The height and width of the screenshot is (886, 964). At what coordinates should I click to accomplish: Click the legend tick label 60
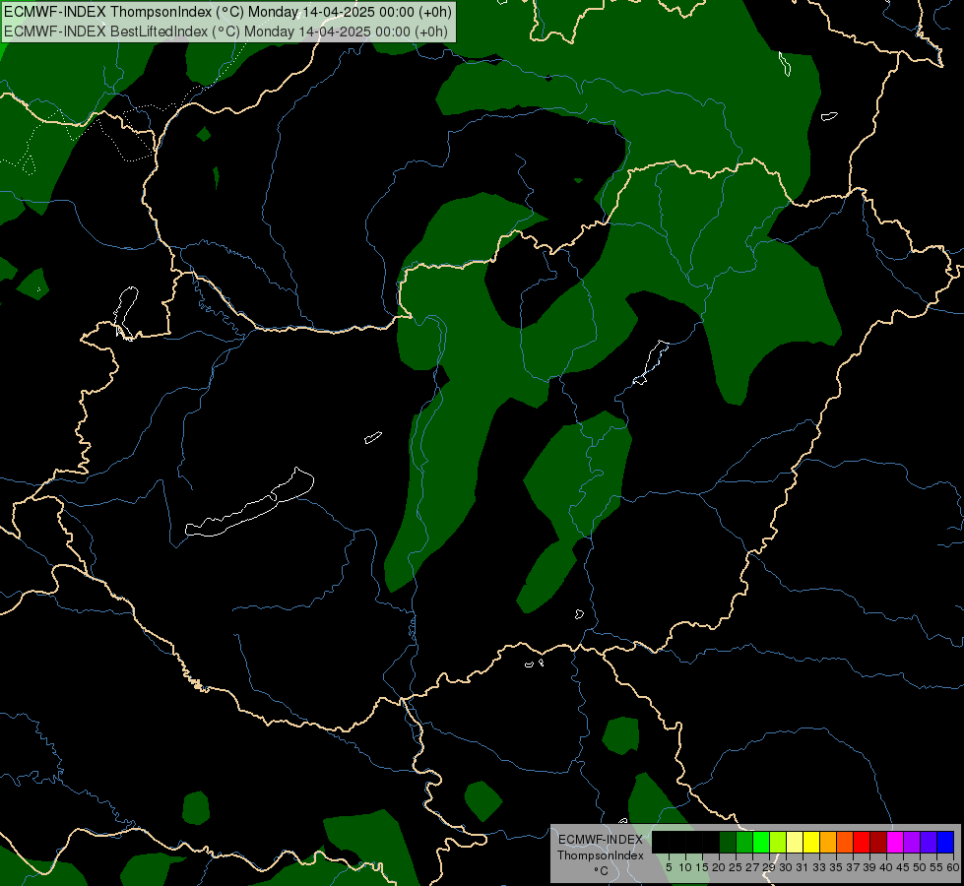pos(953,867)
